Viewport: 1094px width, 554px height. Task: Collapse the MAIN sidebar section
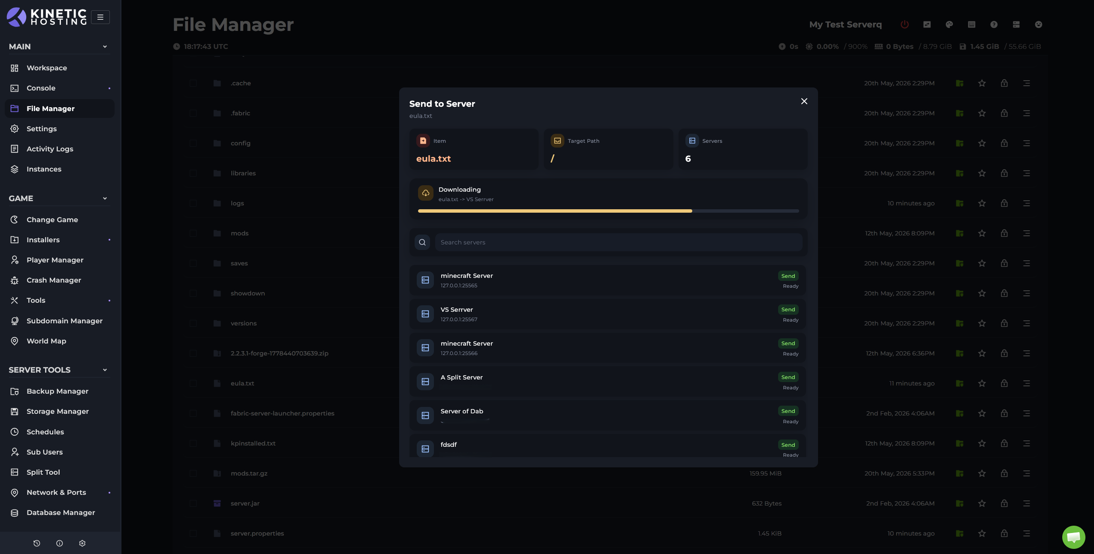click(x=105, y=47)
